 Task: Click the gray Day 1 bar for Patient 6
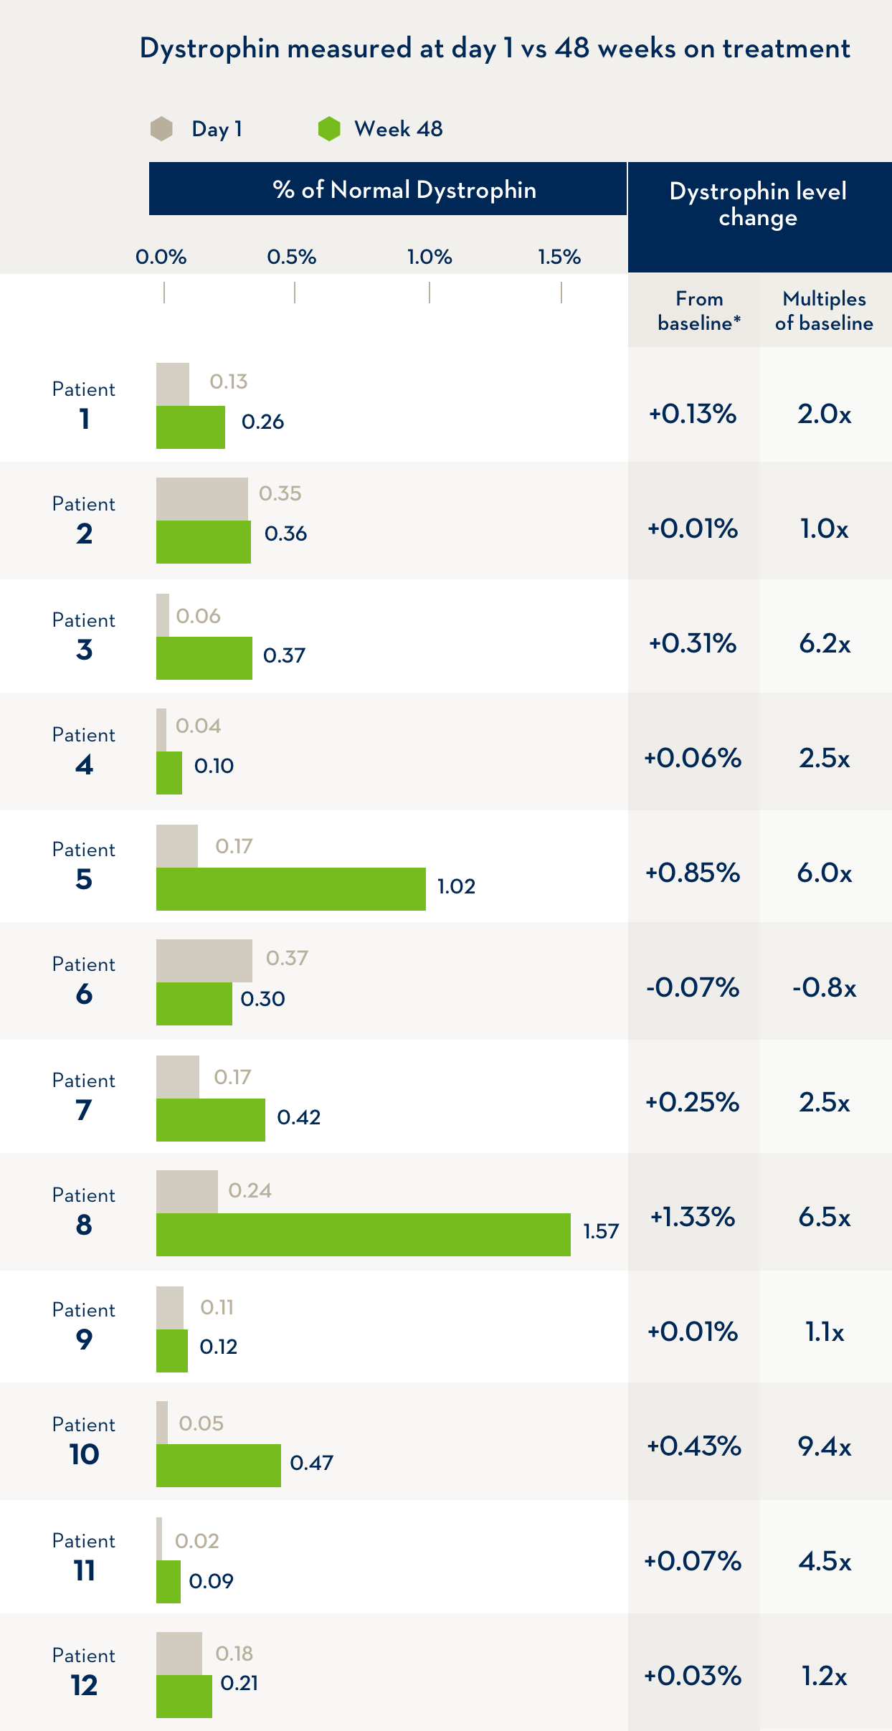[204, 960]
